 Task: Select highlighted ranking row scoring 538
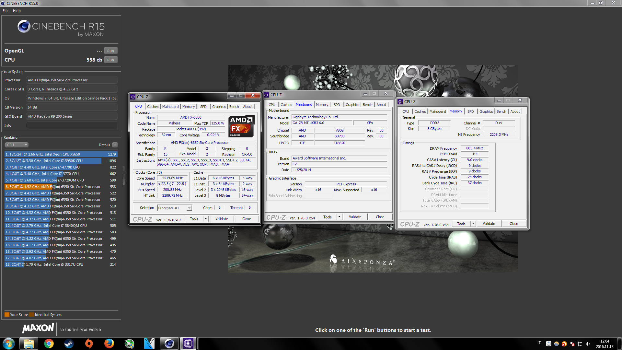pos(61,187)
